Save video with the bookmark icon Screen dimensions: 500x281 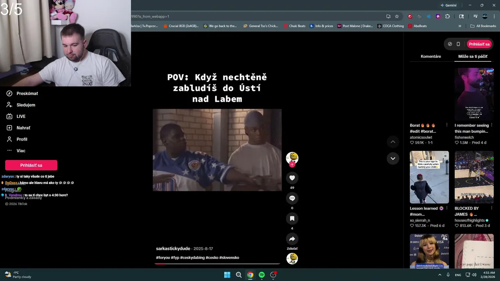pos(292,219)
